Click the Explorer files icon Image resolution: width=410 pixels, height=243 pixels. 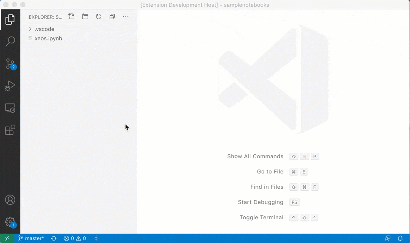pyautogui.click(x=10, y=20)
